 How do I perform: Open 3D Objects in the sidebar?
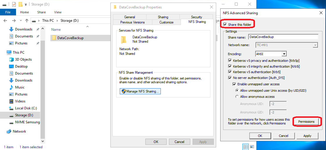[x=23, y=59]
